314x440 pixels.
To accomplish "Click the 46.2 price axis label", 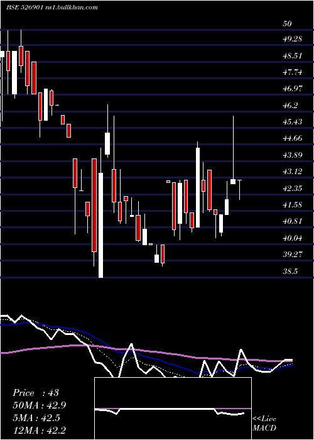I will (x=290, y=106).
